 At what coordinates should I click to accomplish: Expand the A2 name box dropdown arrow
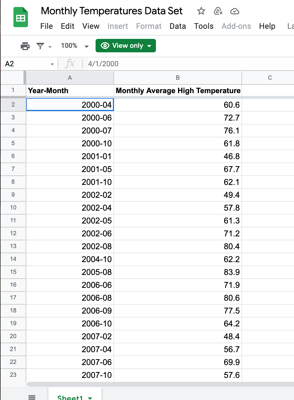52,64
